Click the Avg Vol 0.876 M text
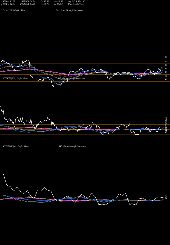The width and height of the screenshot is (170, 245). (x=76, y=1)
